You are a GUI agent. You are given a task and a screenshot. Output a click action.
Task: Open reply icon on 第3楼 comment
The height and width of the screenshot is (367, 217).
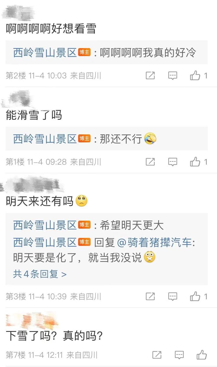(x=173, y=296)
